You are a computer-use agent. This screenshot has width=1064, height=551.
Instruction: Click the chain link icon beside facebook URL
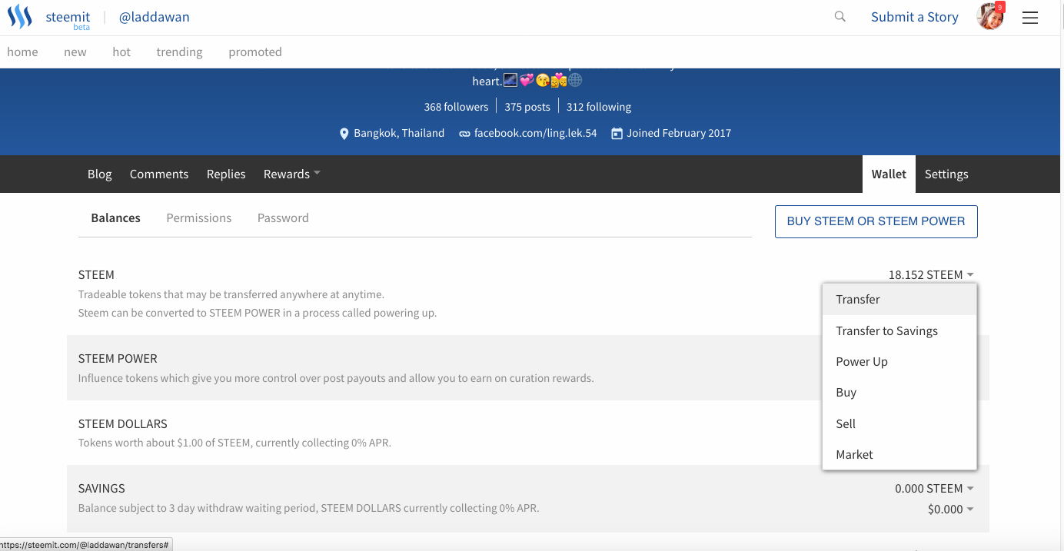(x=464, y=134)
